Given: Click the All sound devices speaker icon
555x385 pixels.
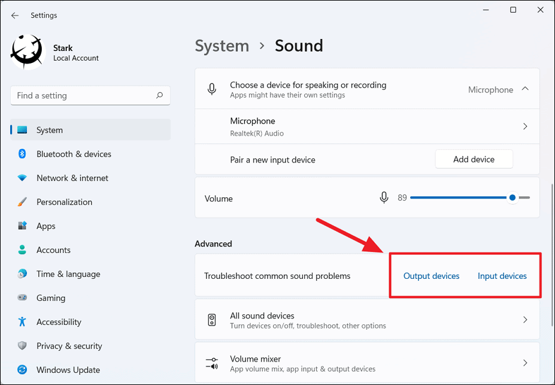Looking at the screenshot, I should (211, 319).
